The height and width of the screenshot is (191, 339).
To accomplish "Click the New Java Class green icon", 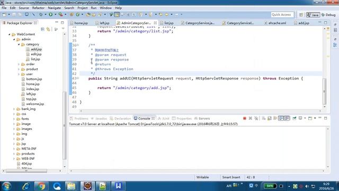I will tap(78, 14).
